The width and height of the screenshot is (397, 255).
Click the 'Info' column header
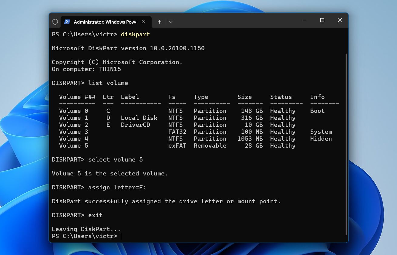tap(318, 97)
